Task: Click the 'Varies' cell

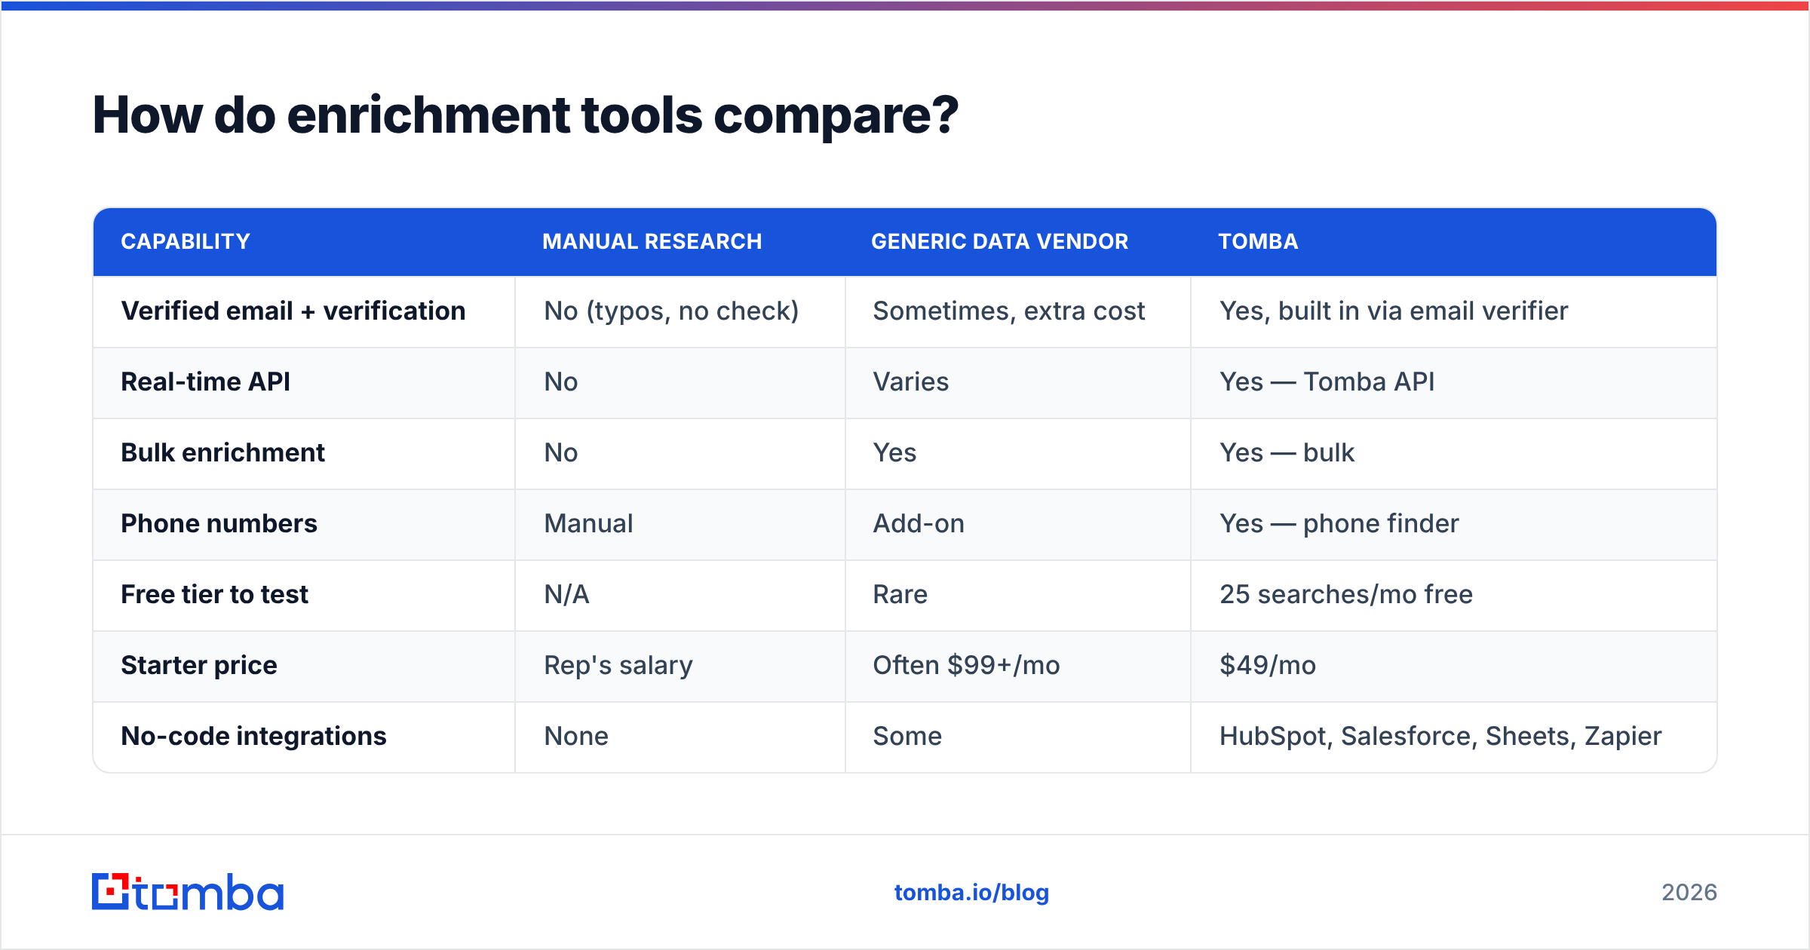Action: (911, 382)
